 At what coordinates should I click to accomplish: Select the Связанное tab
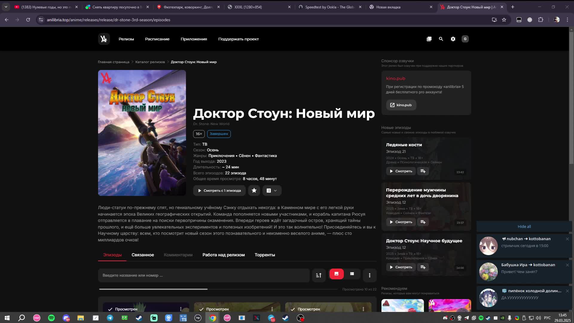(x=143, y=255)
